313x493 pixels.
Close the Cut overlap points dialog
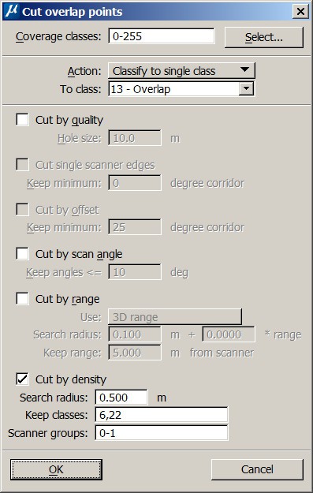click(300, 12)
